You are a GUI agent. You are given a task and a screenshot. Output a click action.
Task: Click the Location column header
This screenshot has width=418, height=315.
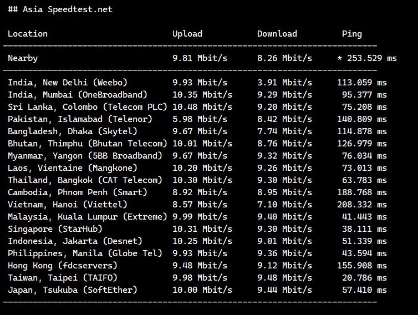(28, 34)
